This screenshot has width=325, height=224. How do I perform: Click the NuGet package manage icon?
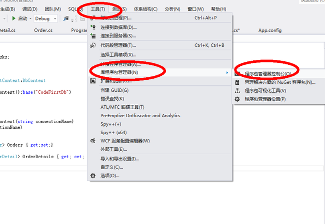(x=237, y=82)
